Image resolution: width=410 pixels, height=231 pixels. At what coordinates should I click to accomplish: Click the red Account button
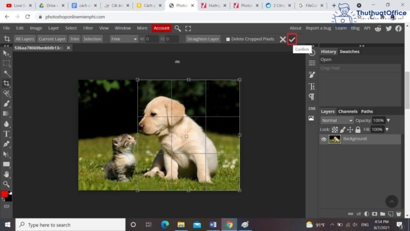pos(161,28)
